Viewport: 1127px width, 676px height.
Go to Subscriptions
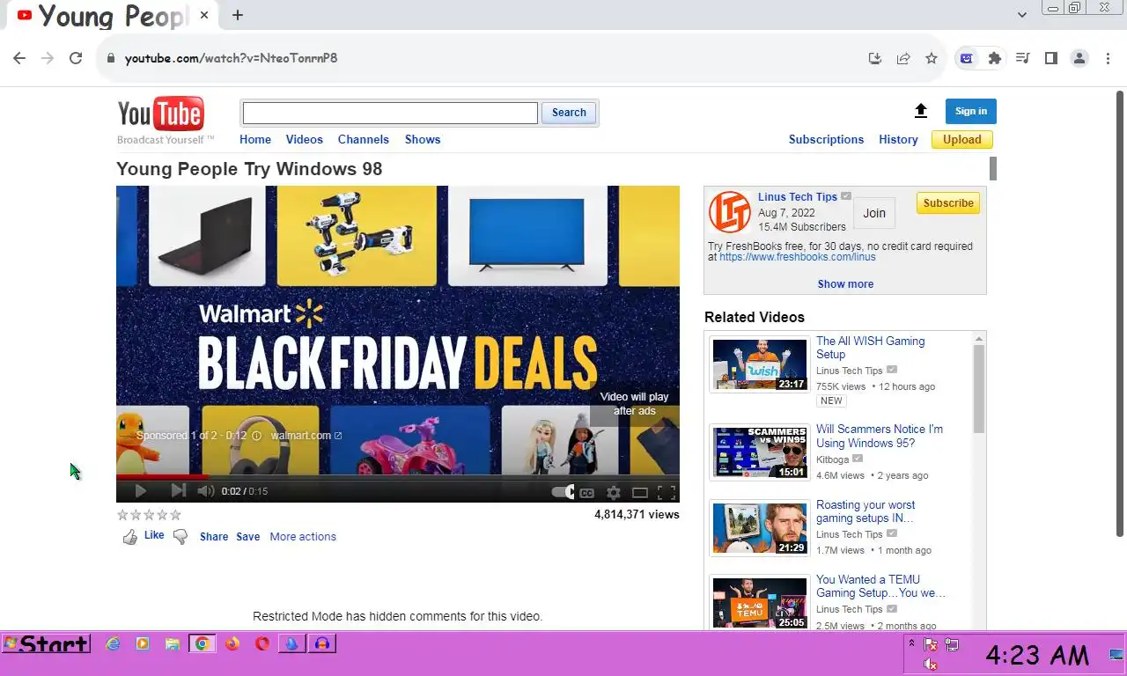pyautogui.click(x=826, y=139)
